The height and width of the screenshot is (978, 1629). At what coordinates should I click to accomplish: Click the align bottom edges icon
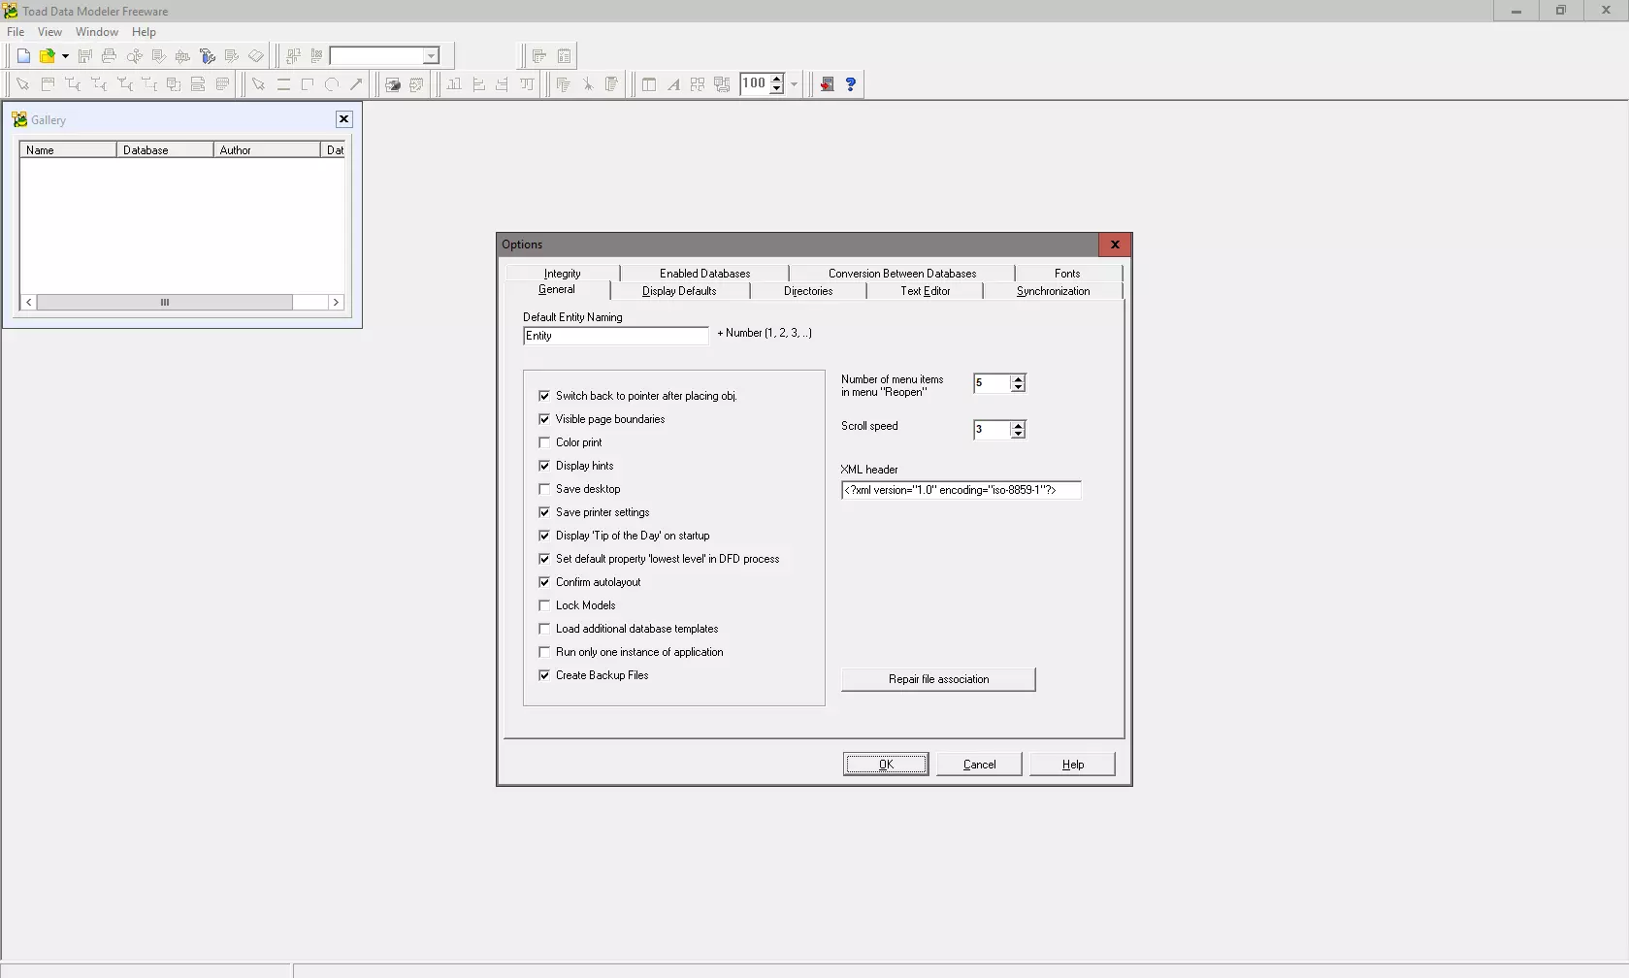pyautogui.click(x=454, y=84)
